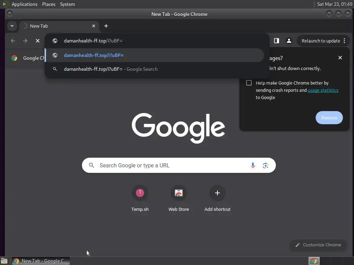354x265 pixels.
Task: Click the Restore button
Action: [x=329, y=118]
